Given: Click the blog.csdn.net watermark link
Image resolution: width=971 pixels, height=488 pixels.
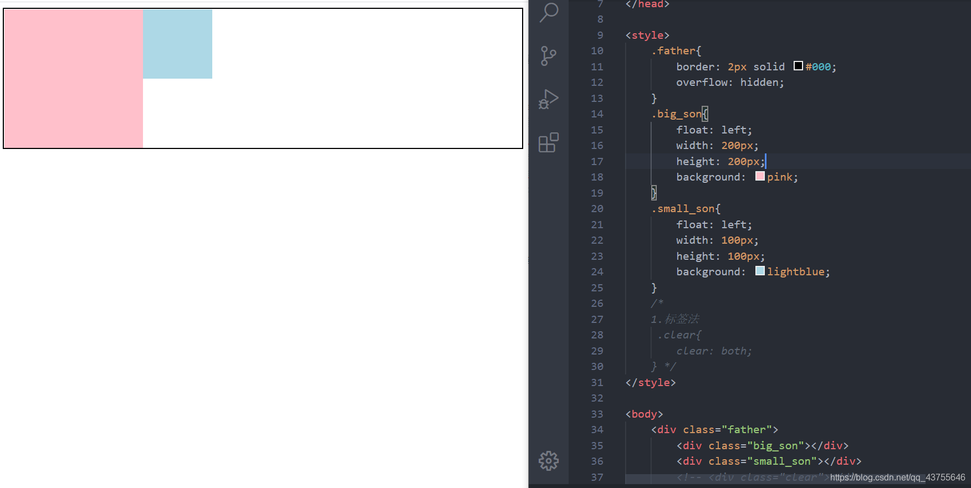Looking at the screenshot, I should [897, 477].
